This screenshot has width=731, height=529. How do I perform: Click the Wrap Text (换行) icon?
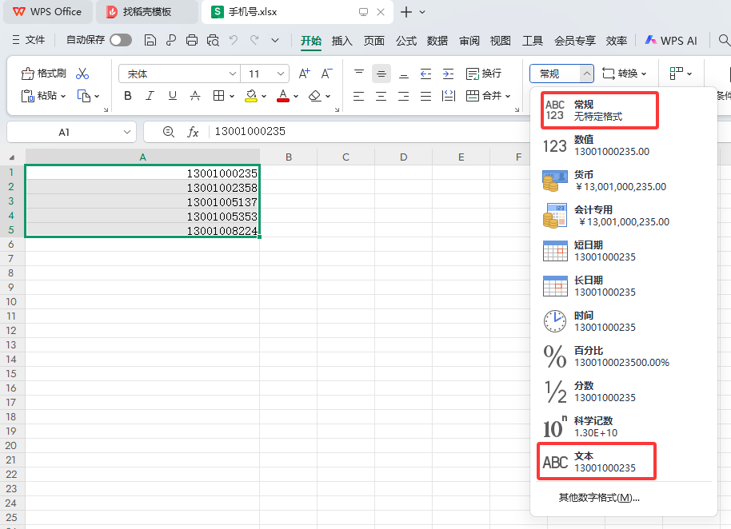473,74
